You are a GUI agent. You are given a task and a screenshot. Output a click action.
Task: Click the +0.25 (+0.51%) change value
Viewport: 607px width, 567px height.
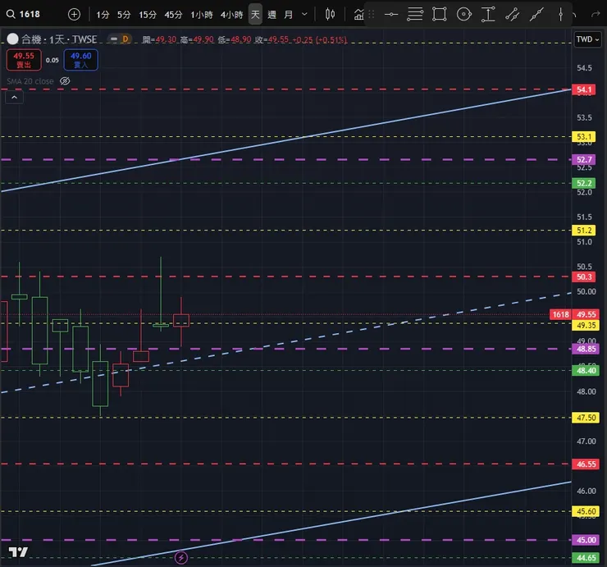[319, 39]
